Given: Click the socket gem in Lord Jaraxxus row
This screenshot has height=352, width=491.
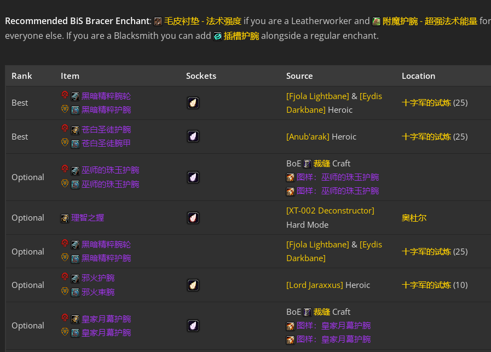Looking at the screenshot, I should coord(193,285).
